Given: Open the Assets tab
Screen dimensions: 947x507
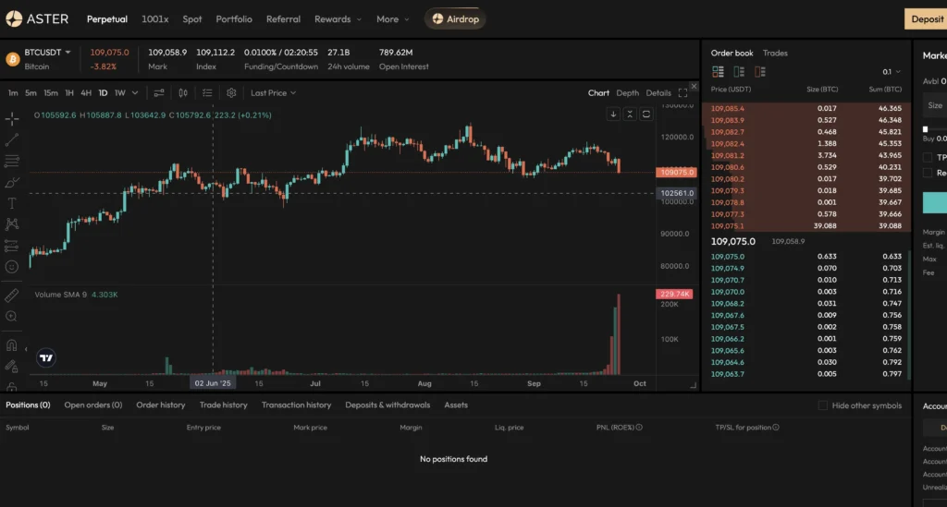Looking at the screenshot, I should [x=456, y=405].
